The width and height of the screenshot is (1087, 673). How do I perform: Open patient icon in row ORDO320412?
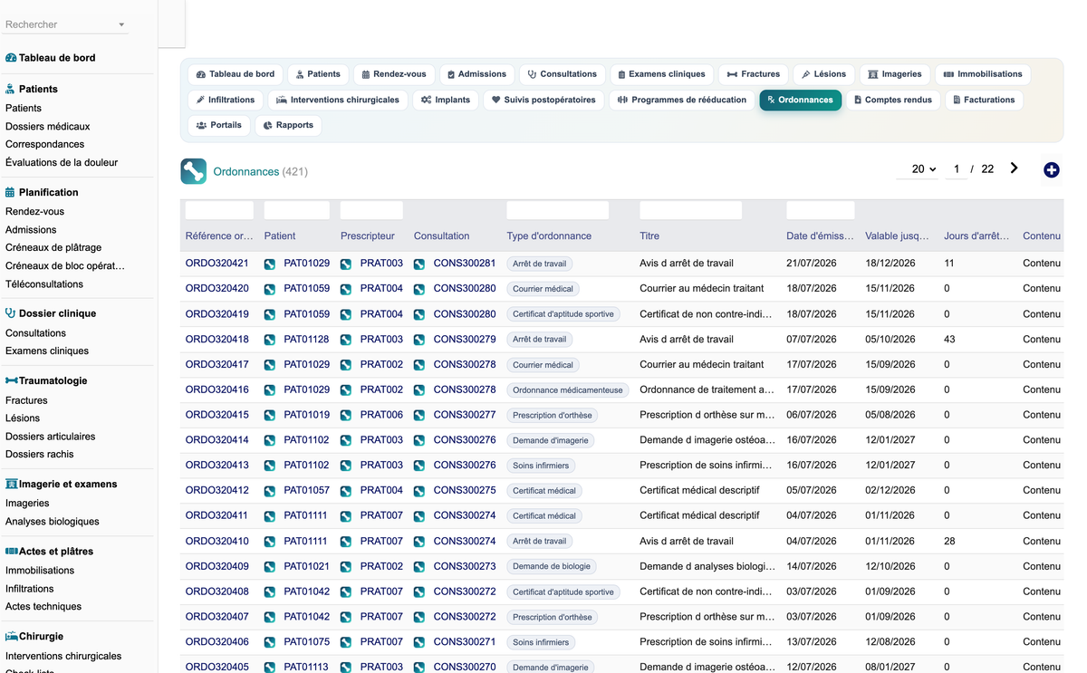coord(270,491)
